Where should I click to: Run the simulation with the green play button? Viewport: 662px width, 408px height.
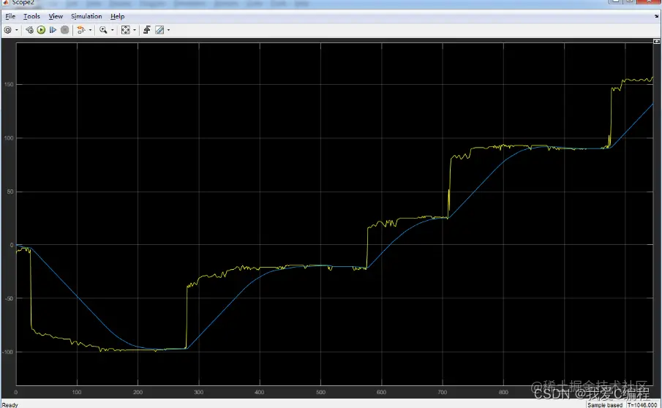click(41, 30)
